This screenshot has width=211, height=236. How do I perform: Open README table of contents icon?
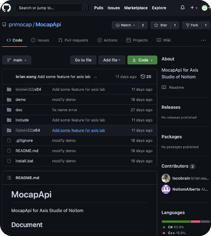click(x=9, y=178)
